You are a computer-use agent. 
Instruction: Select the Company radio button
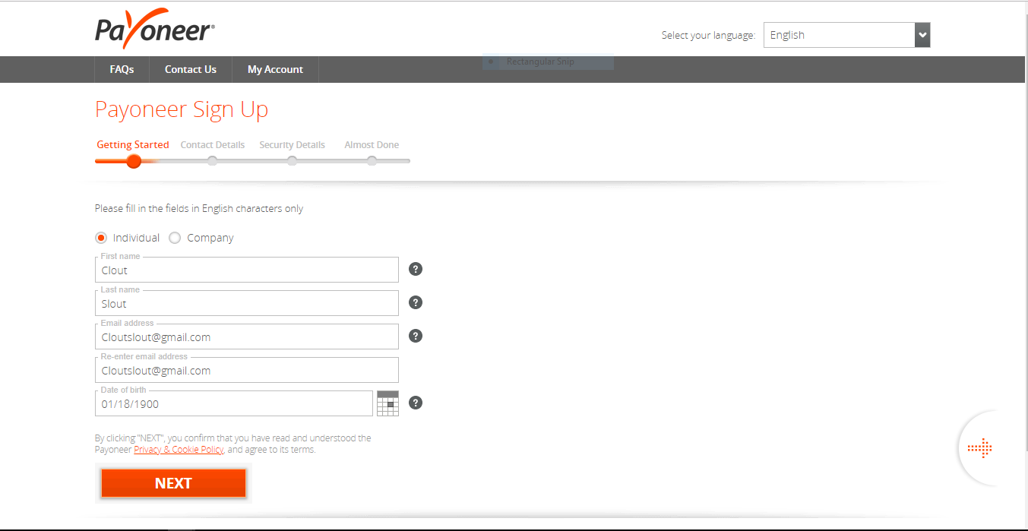tap(175, 238)
